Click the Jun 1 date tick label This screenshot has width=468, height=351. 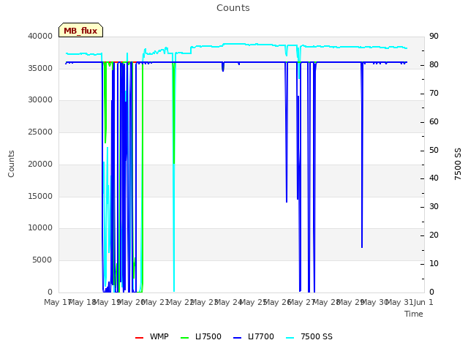423,302
